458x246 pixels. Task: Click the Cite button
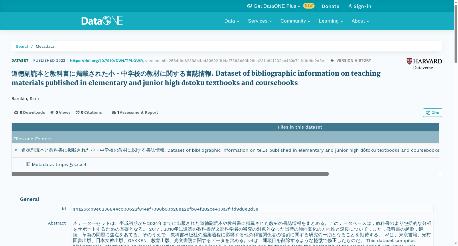pyautogui.click(x=433, y=113)
